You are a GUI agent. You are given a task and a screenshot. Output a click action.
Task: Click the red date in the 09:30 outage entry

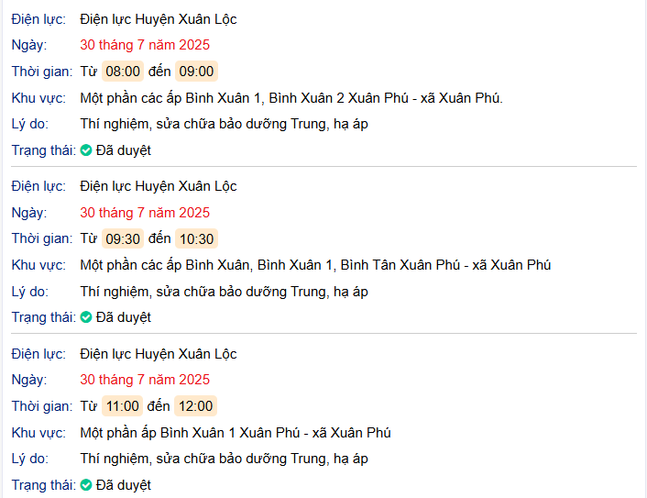[x=145, y=213]
